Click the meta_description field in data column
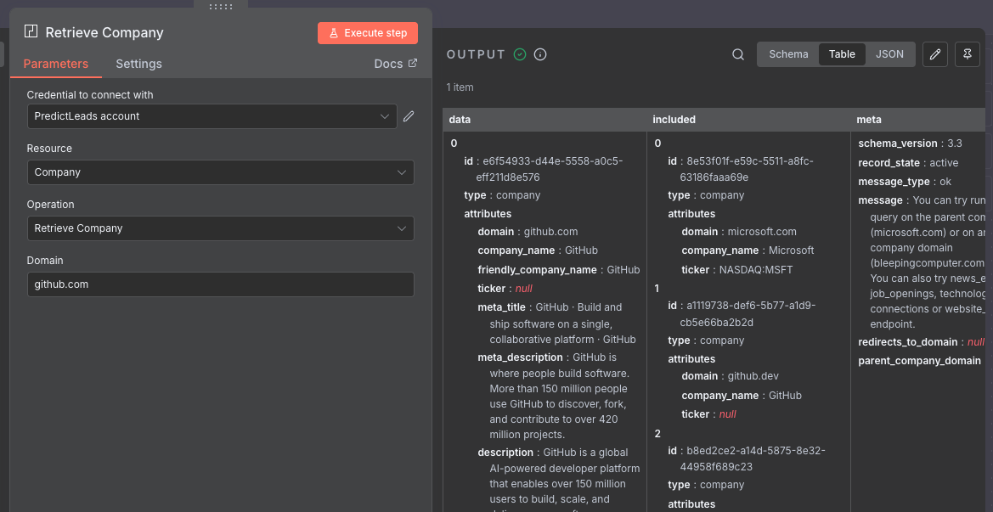 tap(554, 396)
